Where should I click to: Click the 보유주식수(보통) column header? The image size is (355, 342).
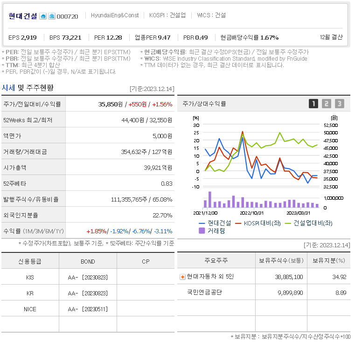pyautogui.click(x=281, y=260)
